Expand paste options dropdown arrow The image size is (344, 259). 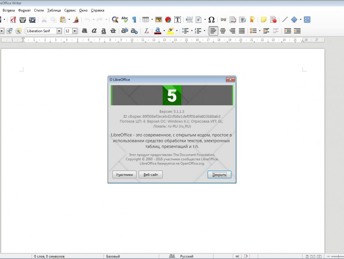click(69, 20)
